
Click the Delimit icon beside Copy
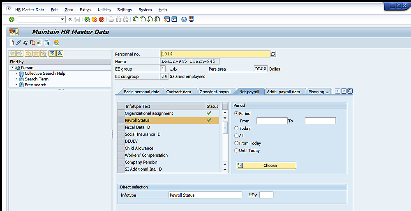click(x=39, y=42)
